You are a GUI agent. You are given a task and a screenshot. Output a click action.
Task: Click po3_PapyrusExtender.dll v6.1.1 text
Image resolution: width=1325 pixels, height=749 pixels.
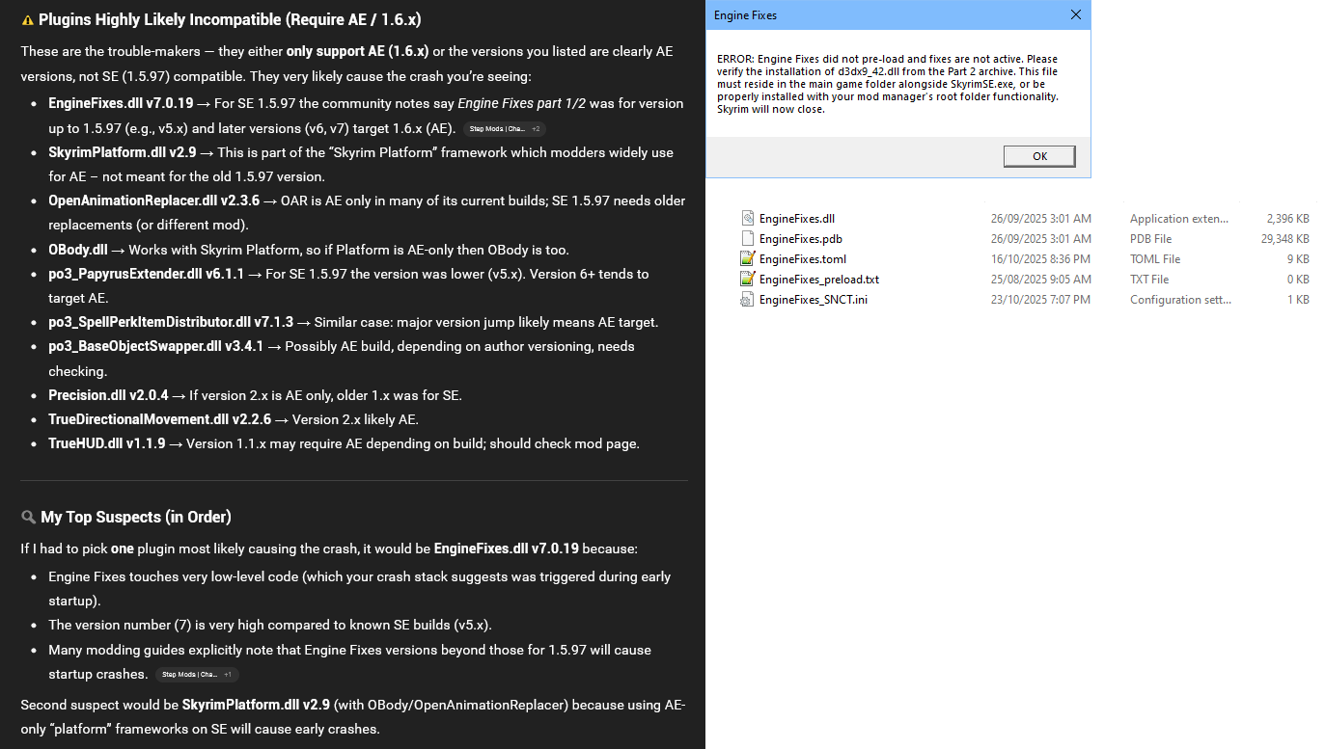coord(147,274)
